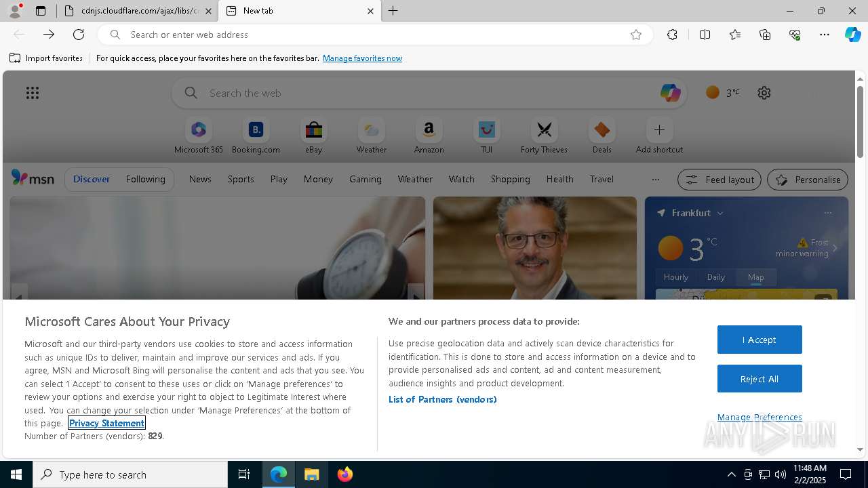Open TUI shortcut
Image resolution: width=868 pixels, height=488 pixels.
click(487, 136)
